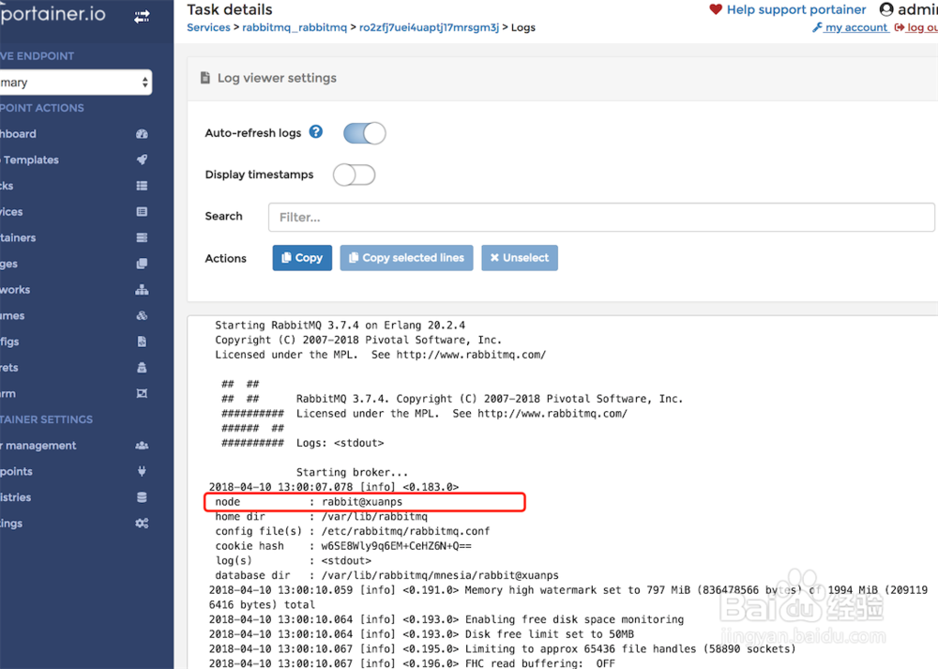
Task: Focus the log Search filter field
Action: pos(601,218)
